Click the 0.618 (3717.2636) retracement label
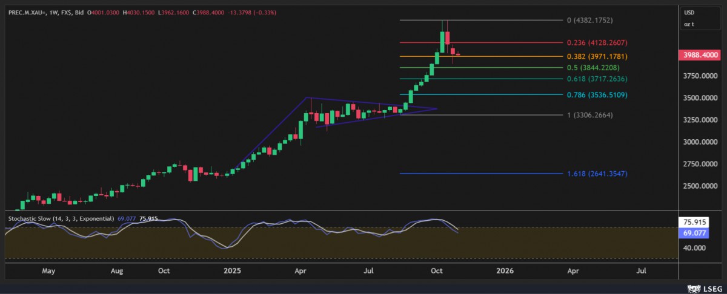This screenshot has height=294, width=727. click(596, 79)
